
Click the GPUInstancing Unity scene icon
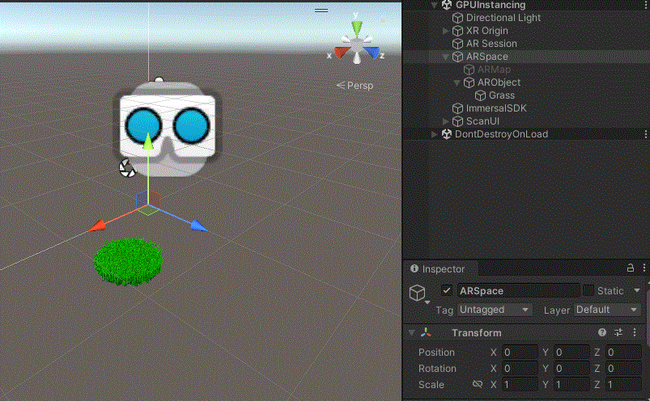(447, 5)
